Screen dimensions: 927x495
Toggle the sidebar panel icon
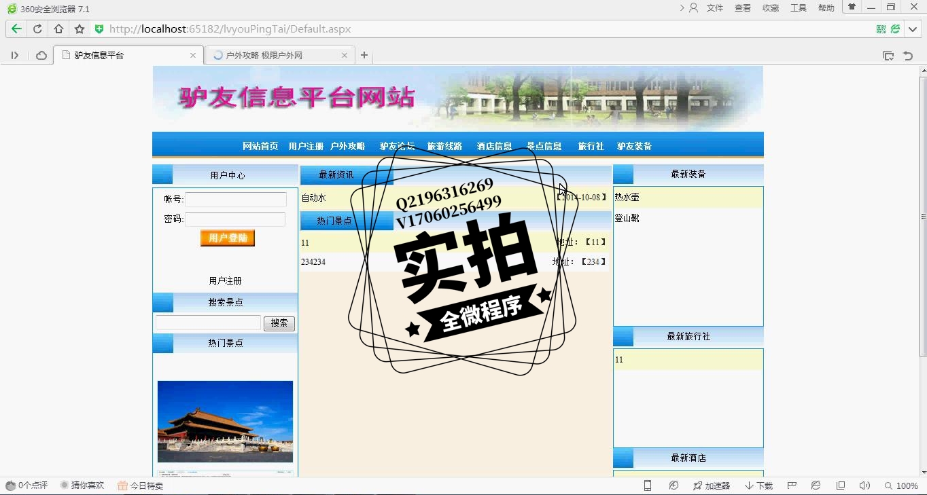click(15, 56)
